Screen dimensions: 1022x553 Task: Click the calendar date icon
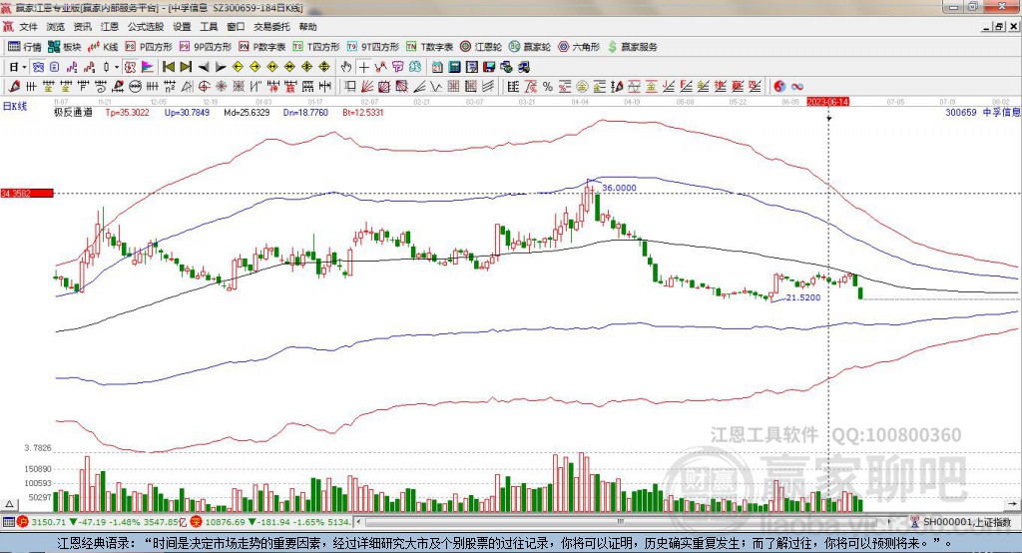(x=437, y=67)
